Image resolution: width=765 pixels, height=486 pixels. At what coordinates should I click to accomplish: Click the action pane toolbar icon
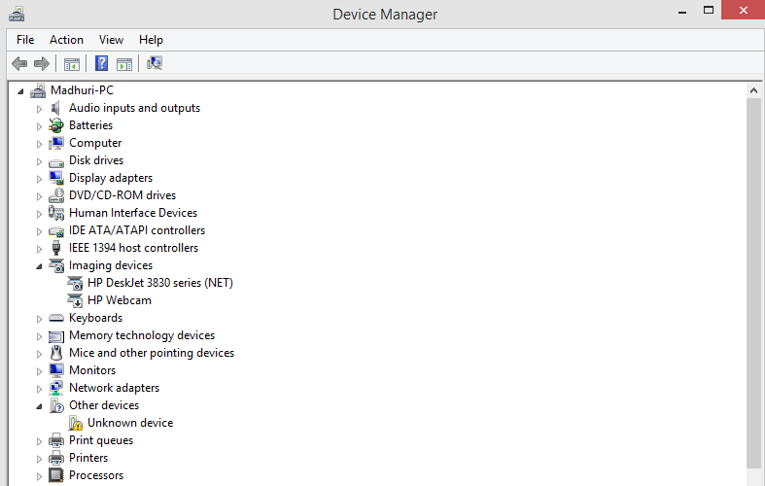click(124, 64)
